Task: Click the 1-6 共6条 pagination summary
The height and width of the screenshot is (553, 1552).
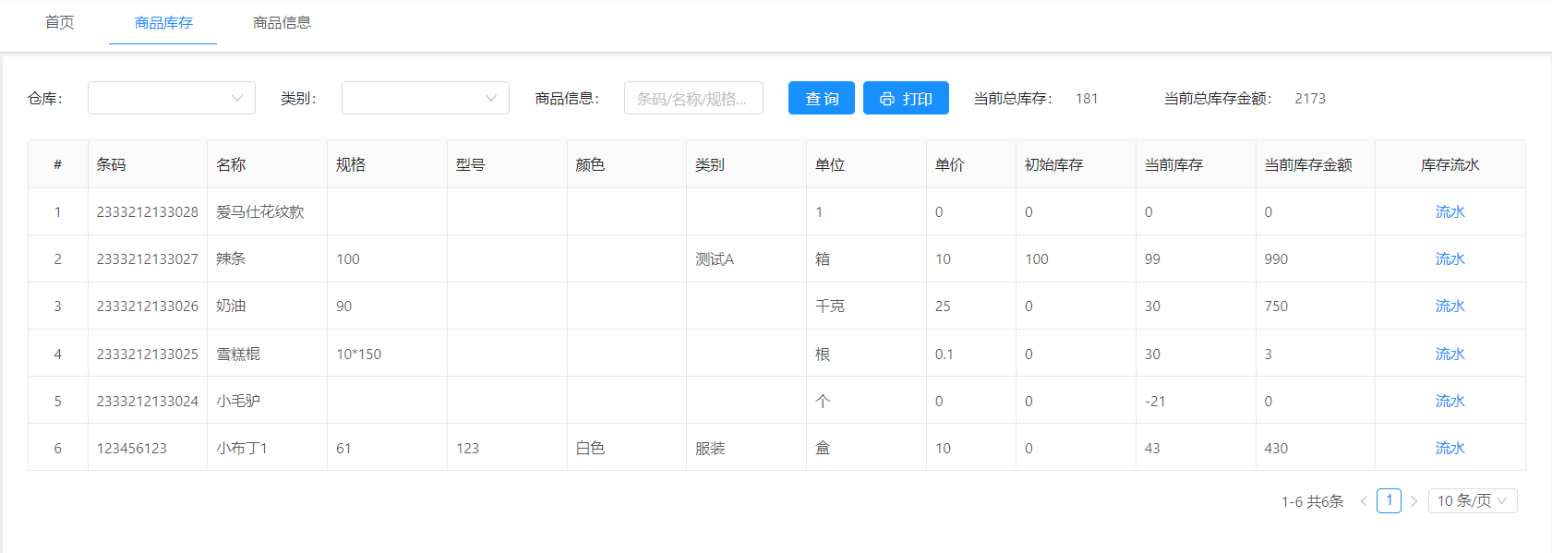Action: (1312, 501)
